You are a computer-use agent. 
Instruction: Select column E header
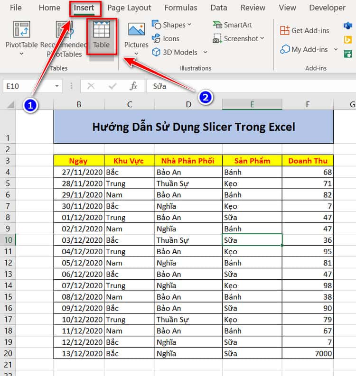(252, 105)
